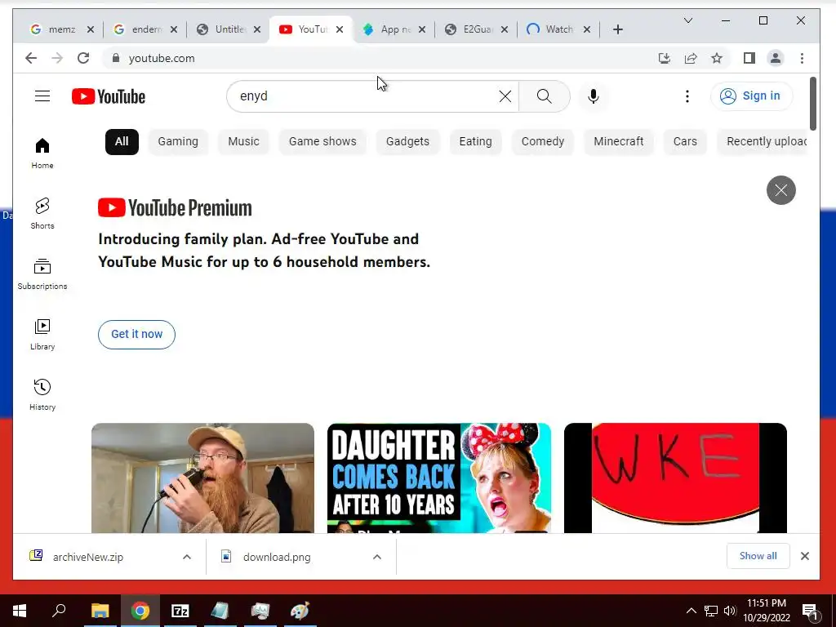Select the Gadgets filter chip

pyautogui.click(x=407, y=141)
